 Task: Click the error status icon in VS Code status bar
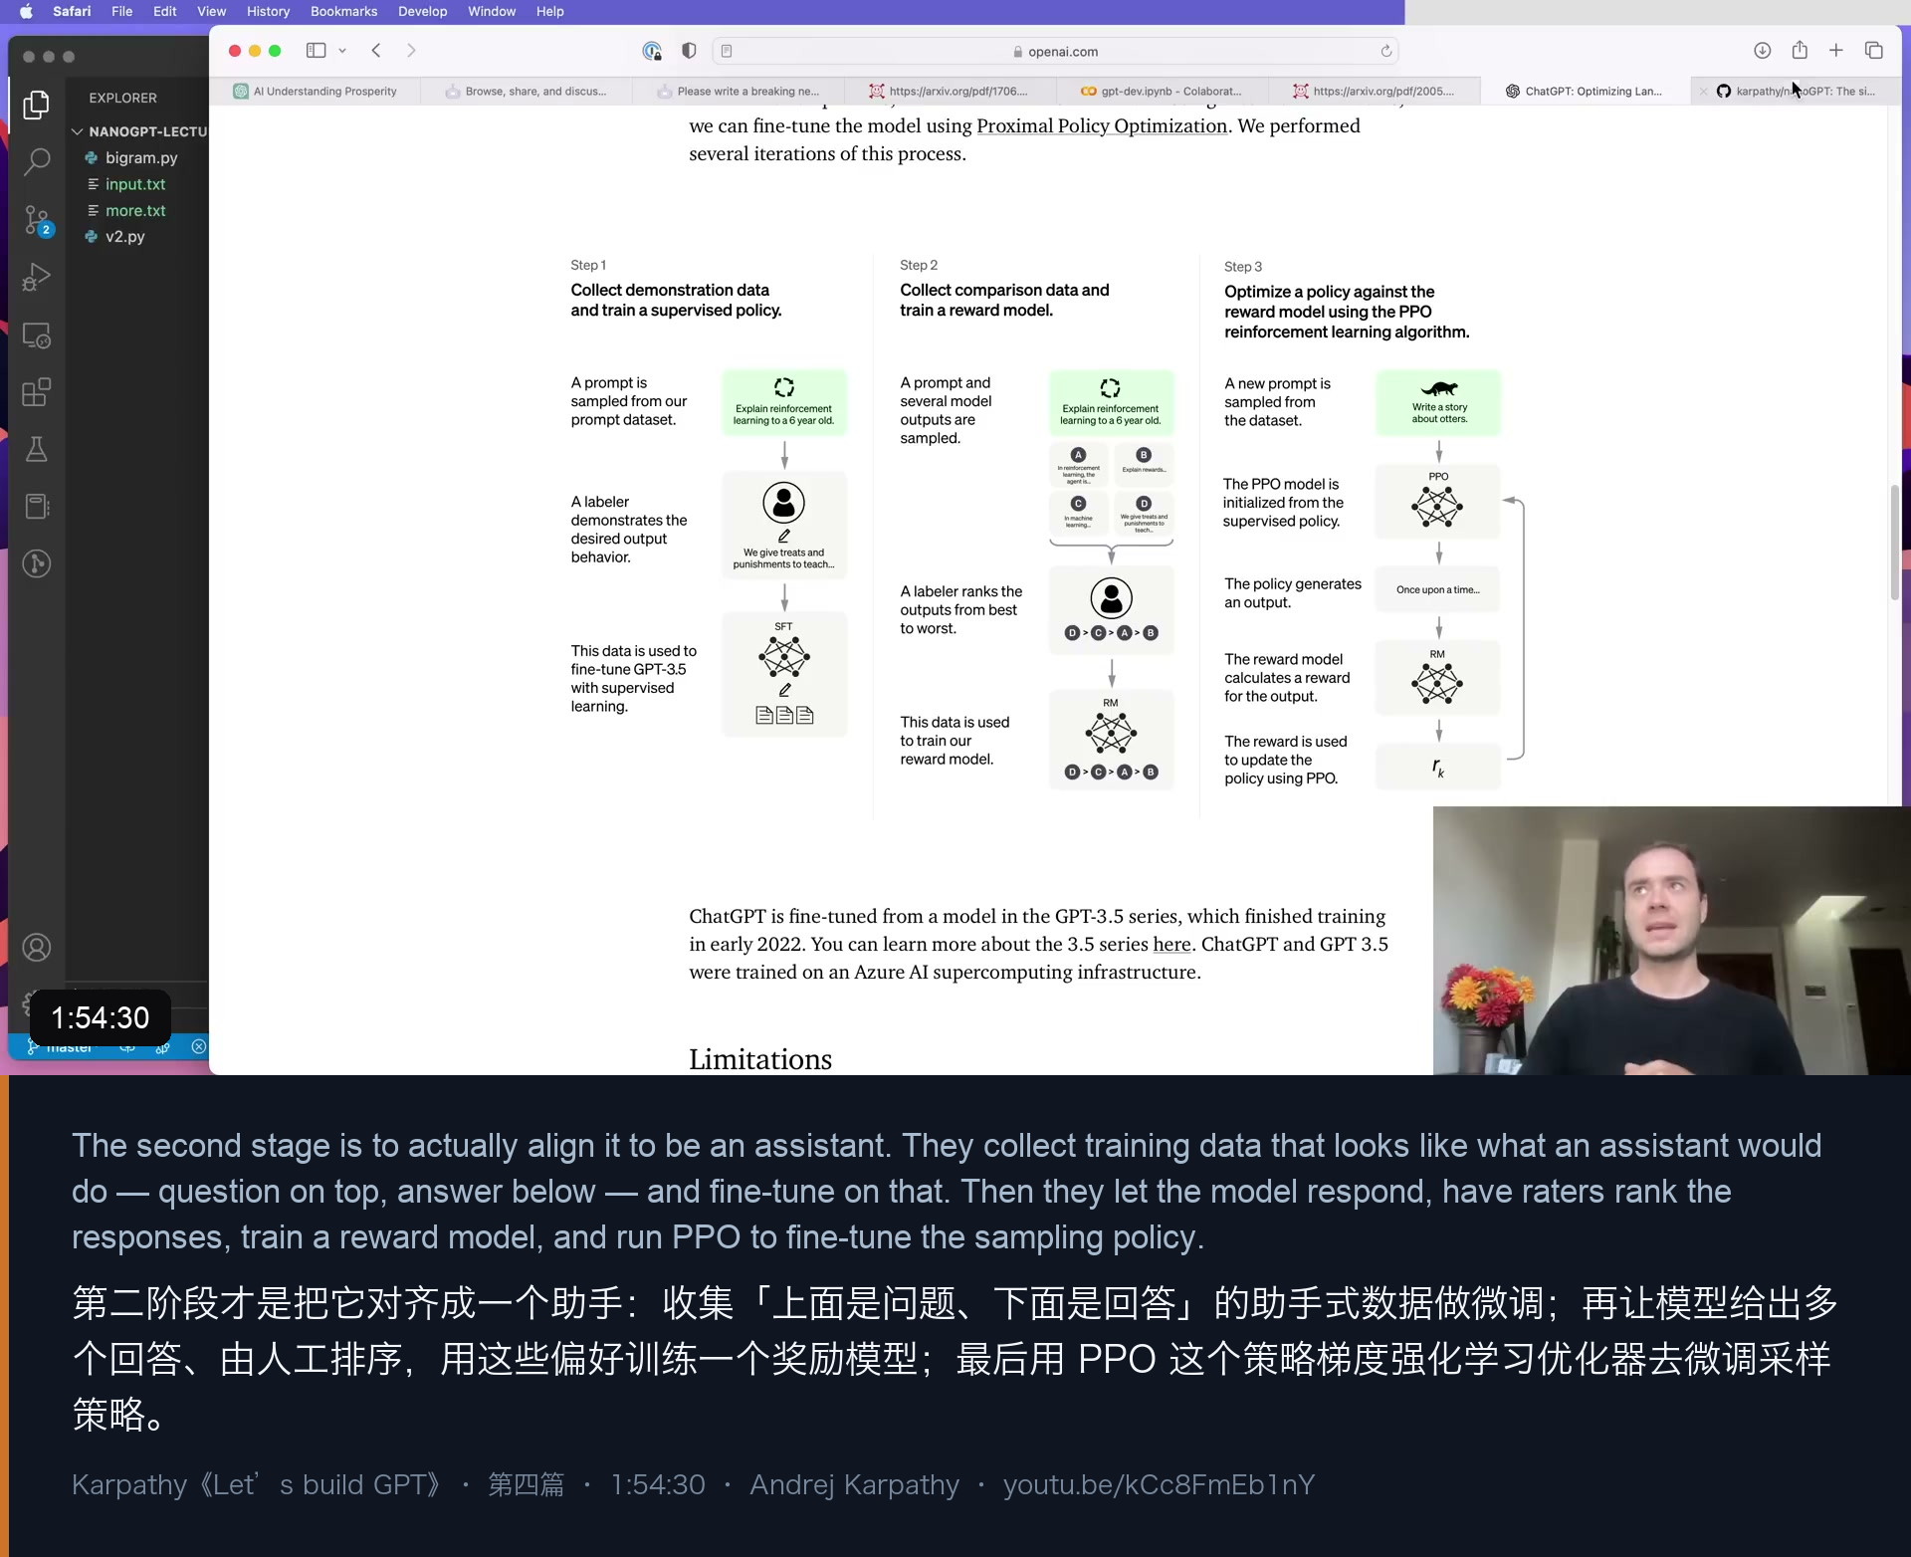[198, 1047]
